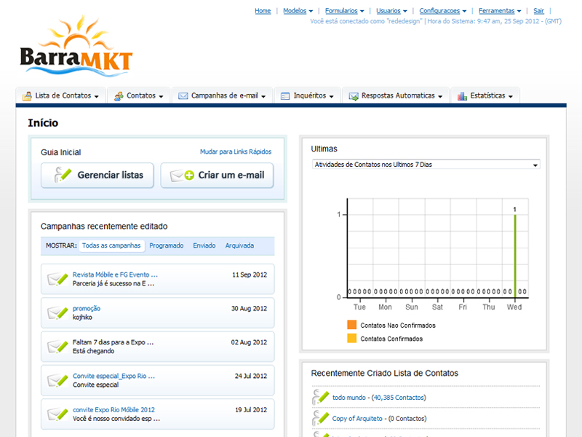The height and width of the screenshot is (437, 582).
Task: Open Revista Móbile e FG Evento campaign
Action: click(x=115, y=275)
